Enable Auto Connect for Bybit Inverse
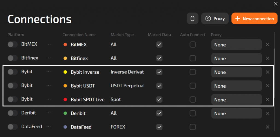This screenshot has width=280, height=137. (x=193, y=72)
